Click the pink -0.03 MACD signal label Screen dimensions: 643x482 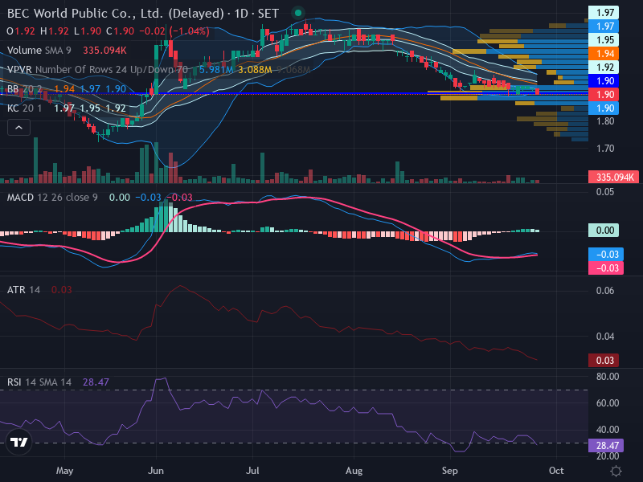(606, 268)
